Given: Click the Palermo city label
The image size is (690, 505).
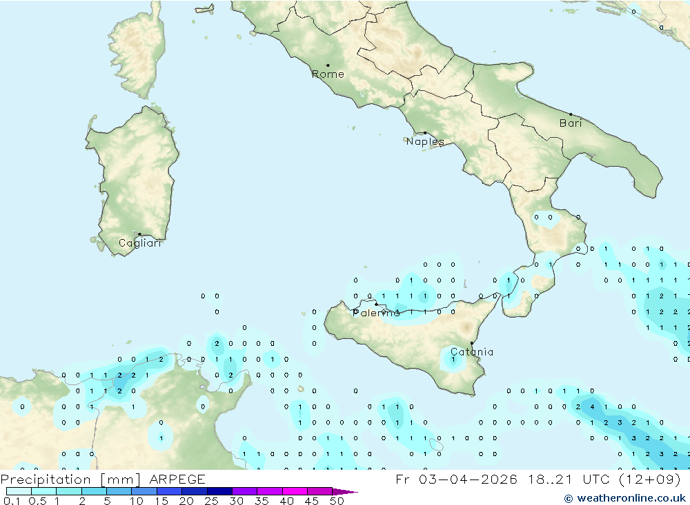Looking at the screenshot, I should (x=376, y=313).
